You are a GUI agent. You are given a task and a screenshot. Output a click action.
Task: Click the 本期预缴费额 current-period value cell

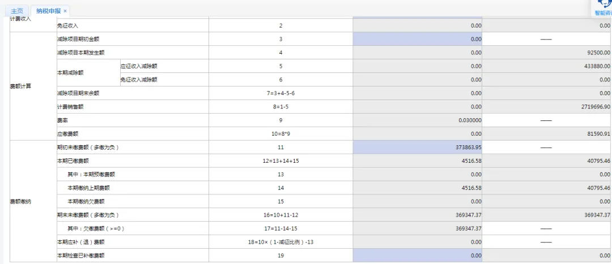[x=417, y=174]
